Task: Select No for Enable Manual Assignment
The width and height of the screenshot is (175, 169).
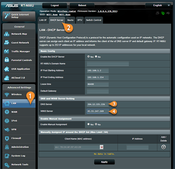Action: (96, 124)
